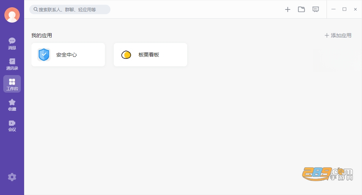362x195 pixels.
Task: Open the 通讯录 contacts section
Action: (x=12, y=64)
